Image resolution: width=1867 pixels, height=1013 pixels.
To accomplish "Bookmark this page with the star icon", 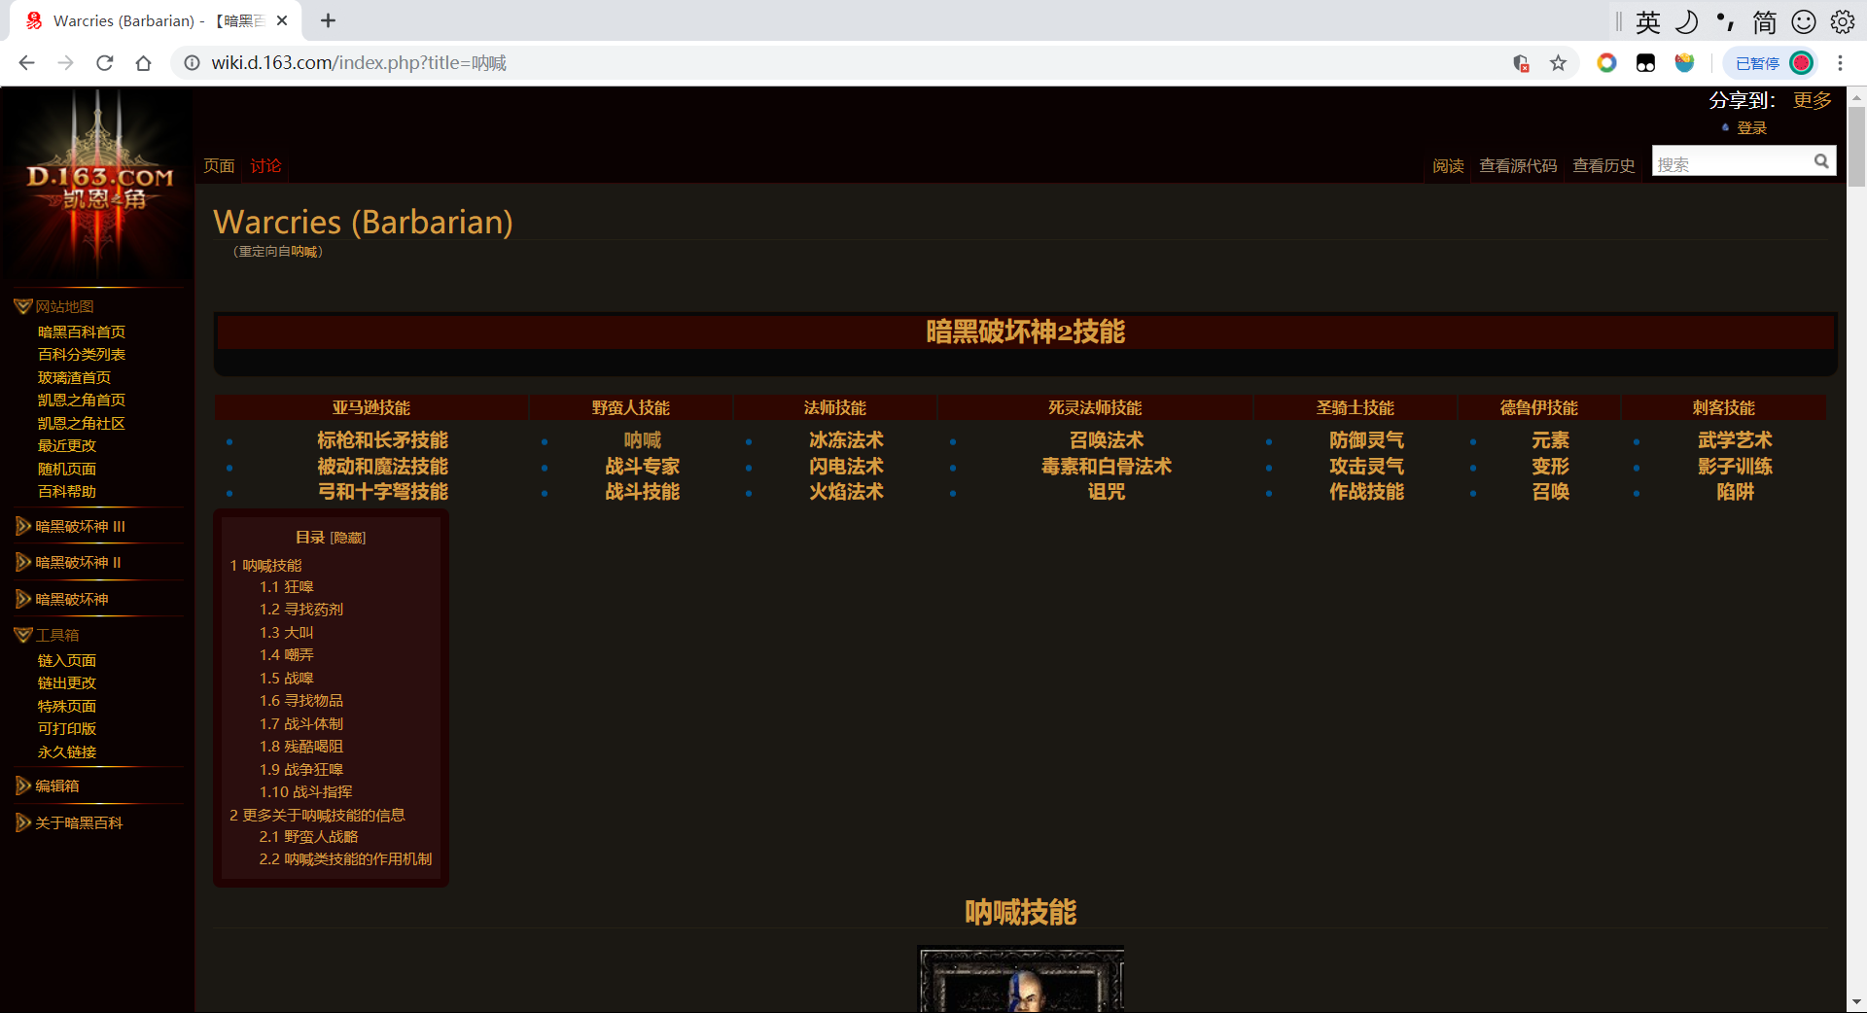I will [1559, 63].
